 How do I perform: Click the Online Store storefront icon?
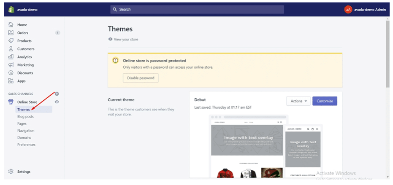point(11,102)
